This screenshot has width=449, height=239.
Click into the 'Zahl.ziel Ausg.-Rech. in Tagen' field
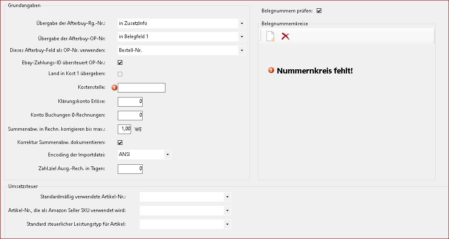tap(130, 169)
